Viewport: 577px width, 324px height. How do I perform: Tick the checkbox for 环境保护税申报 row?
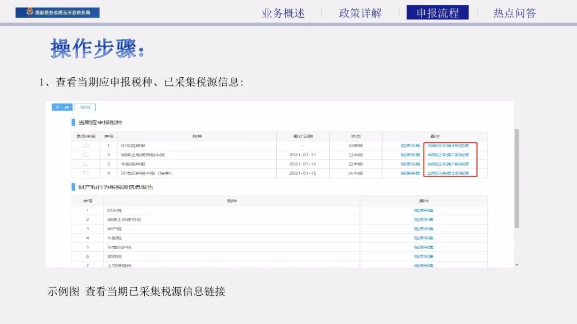(x=85, y=173)
